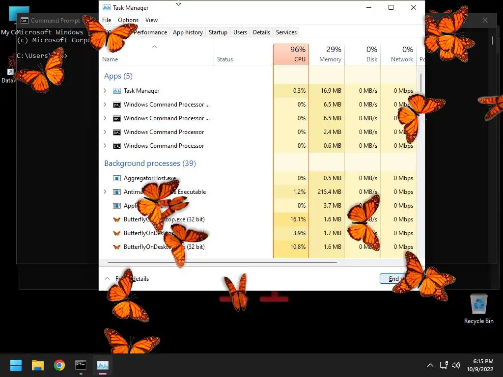Expand the Windows Command Processor row using 0.6 MB
This screenshot has height=377, width=503.
point(105,146)
